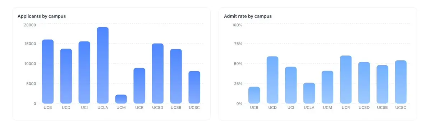Click the 'Admit rate by campus' chart title

pos(248,16)
